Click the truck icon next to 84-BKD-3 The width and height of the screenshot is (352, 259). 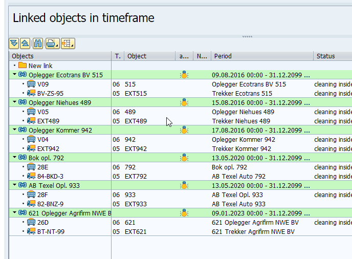pos(31,176)
